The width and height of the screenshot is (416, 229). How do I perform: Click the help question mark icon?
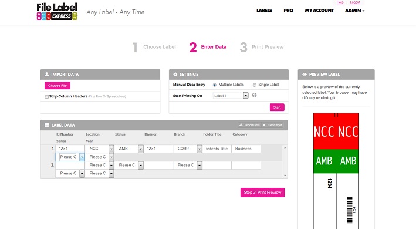[x=254, y=95]
